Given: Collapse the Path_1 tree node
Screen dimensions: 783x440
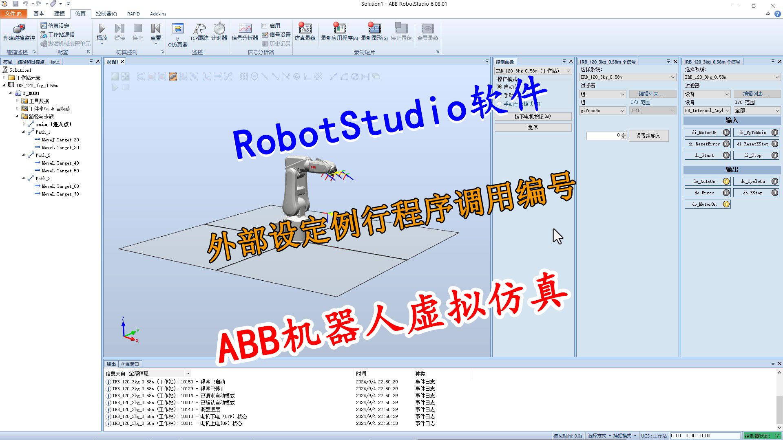Looking at the screenshot, I should tap(23, 132).
